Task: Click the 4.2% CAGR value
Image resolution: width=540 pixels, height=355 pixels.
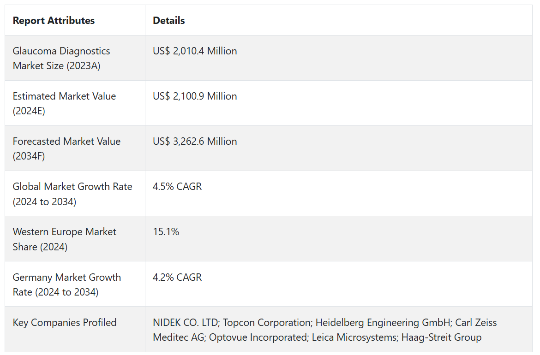Action: pos(177,277)
